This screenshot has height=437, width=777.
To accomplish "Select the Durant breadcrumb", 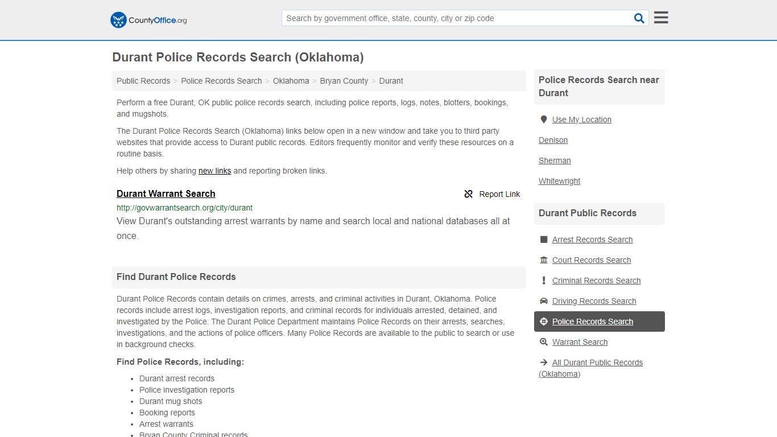I will click(x=391, y=81).
